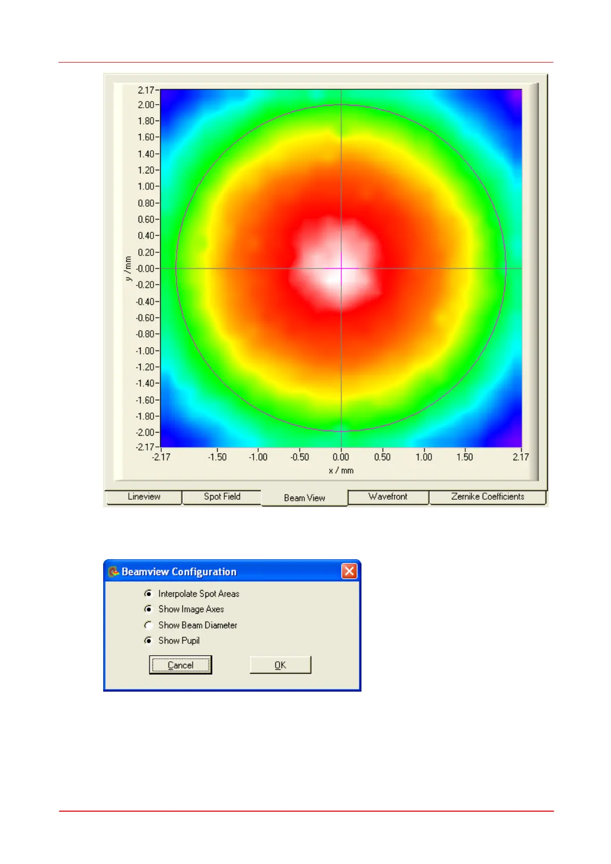
Task: Enable Show Beam Diameter option
Action: 148,625
